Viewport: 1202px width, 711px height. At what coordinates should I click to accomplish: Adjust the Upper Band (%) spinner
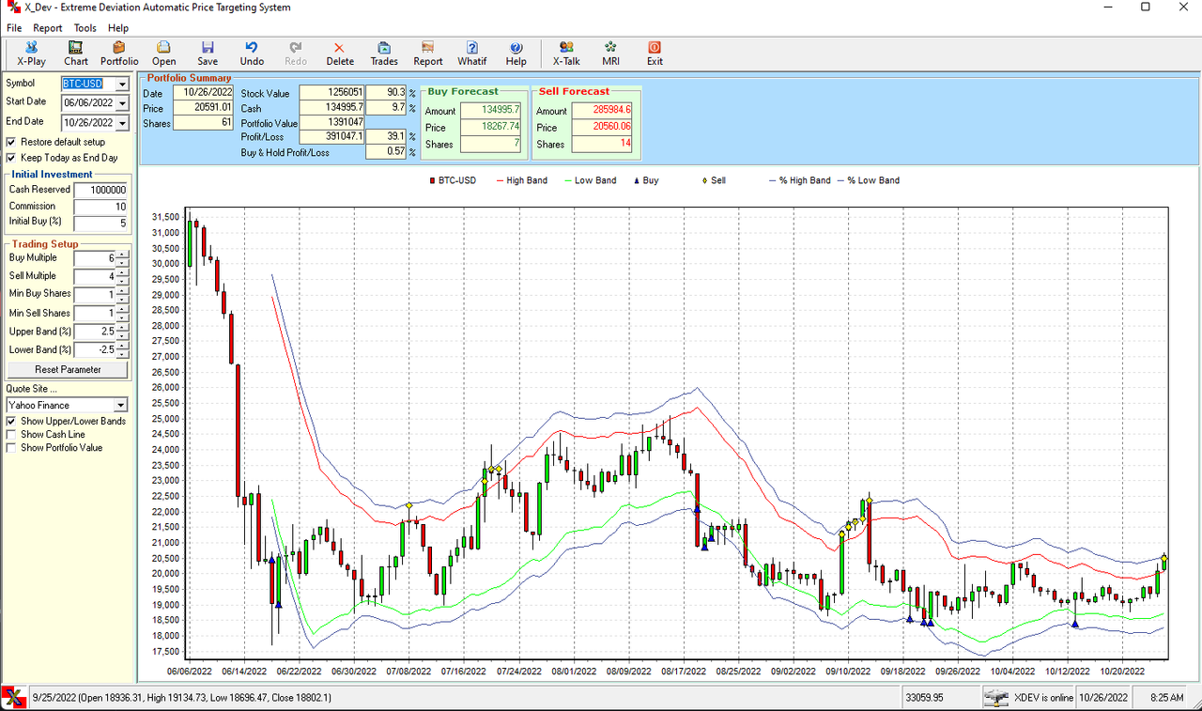(x=122, y=332)
